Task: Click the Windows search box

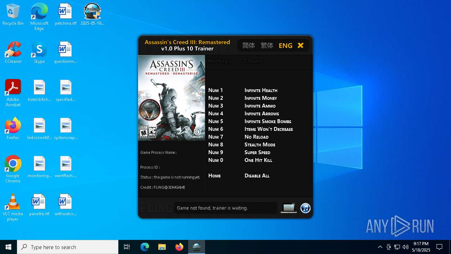Action: pos(68,247)
